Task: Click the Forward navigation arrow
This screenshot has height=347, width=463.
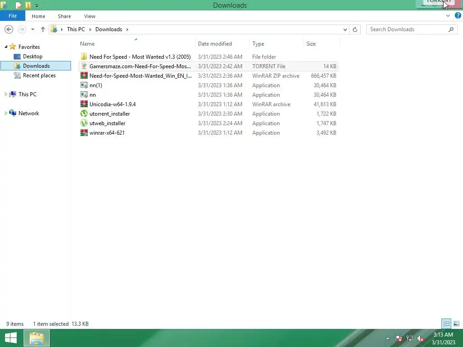Action: coord(22,29)
